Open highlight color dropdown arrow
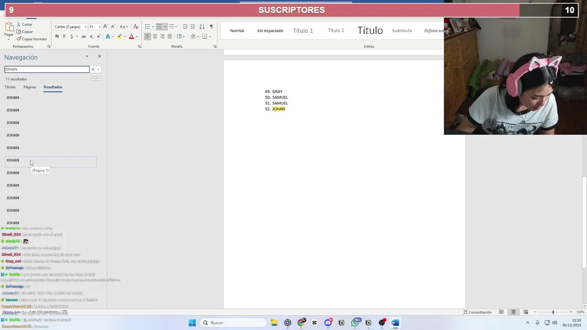Image resolution: width=587 pixels, height=330 pixels. (x=125, y=36)
